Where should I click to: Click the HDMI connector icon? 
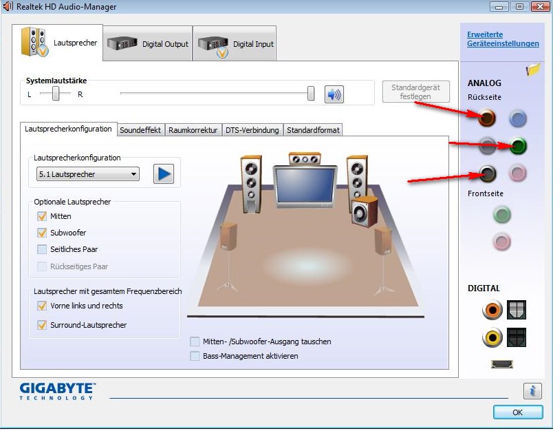click(x=502, y=364)
